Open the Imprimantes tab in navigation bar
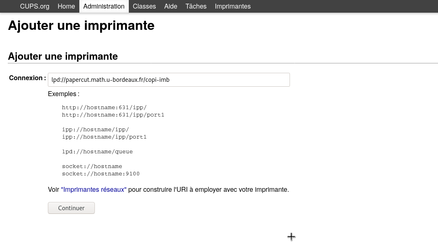438x247 pixels. point(233,7)
